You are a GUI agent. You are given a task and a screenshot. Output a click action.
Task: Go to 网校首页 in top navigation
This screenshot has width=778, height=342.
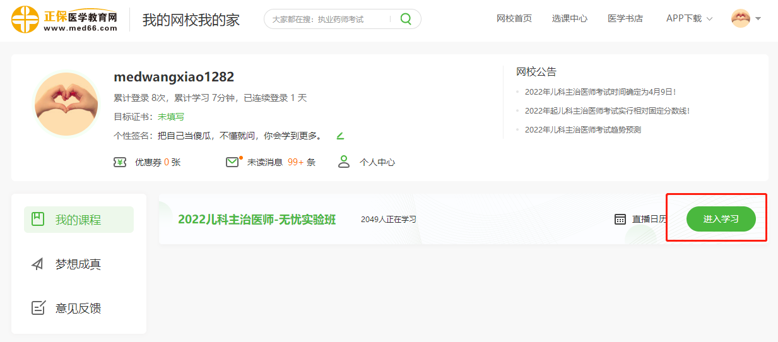[x=514, y=18]
